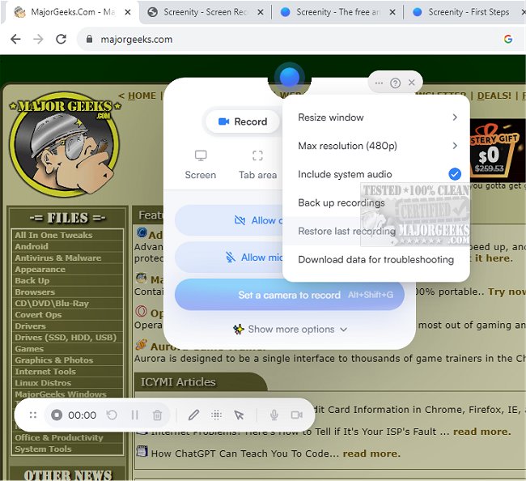Click the blur tool dotted-grid icon

pyautogui.click(x=216, y=415)
